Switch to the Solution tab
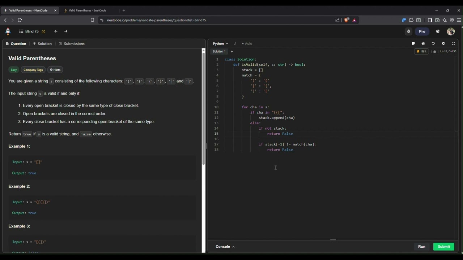The height and width of the screenshot is (260, 463). [x=42, y=44]
